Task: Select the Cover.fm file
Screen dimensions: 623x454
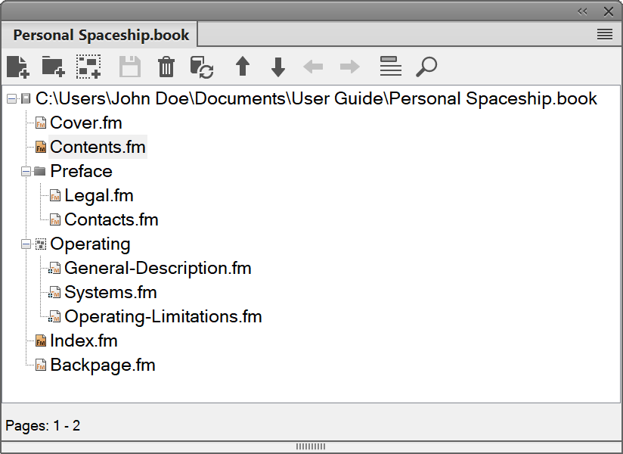Action: [85, 123]
